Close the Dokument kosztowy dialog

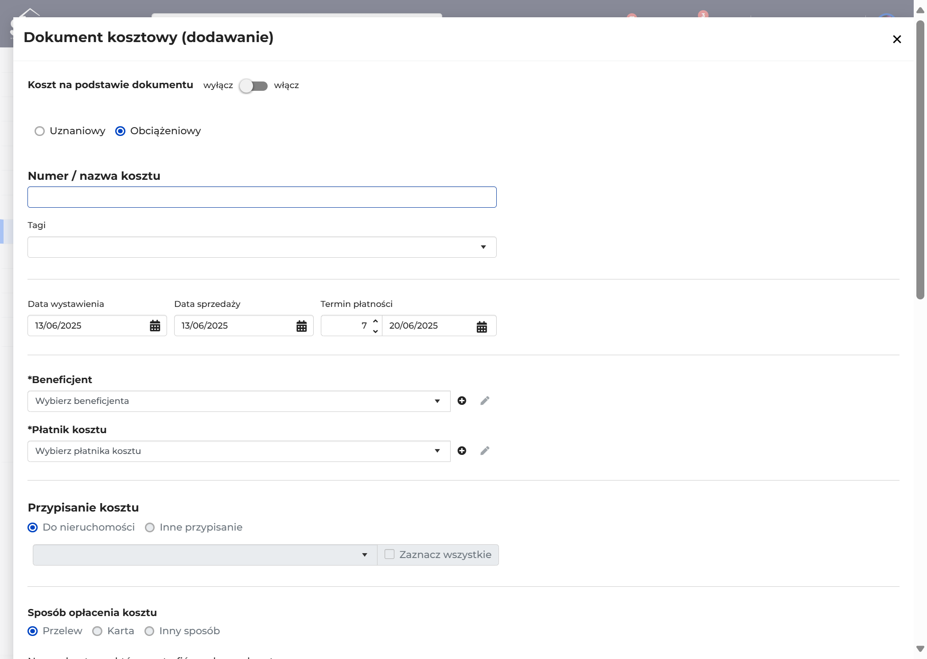[897, 39]
